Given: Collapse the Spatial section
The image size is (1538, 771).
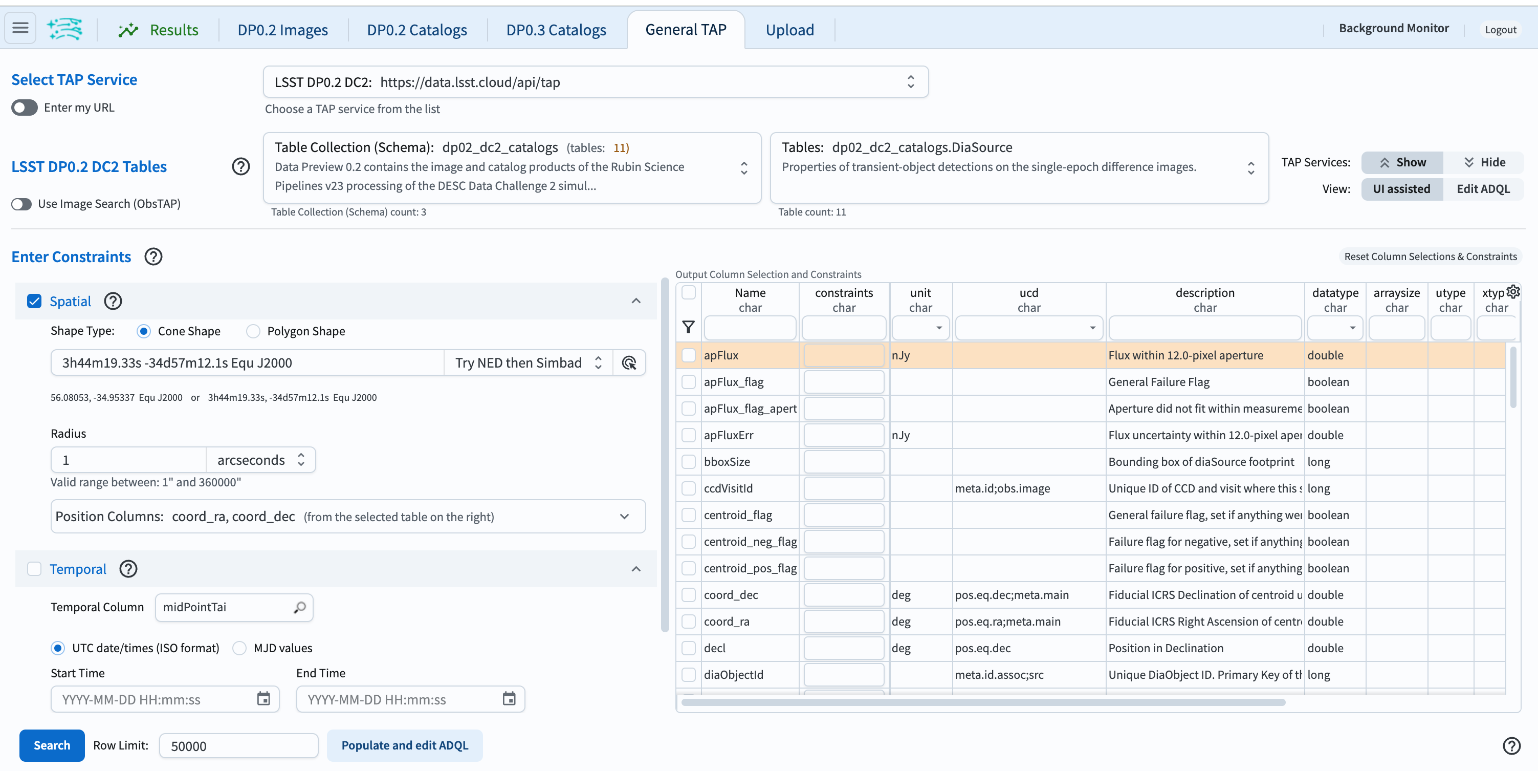Looking at the screenshot, I should pos(635,301).
